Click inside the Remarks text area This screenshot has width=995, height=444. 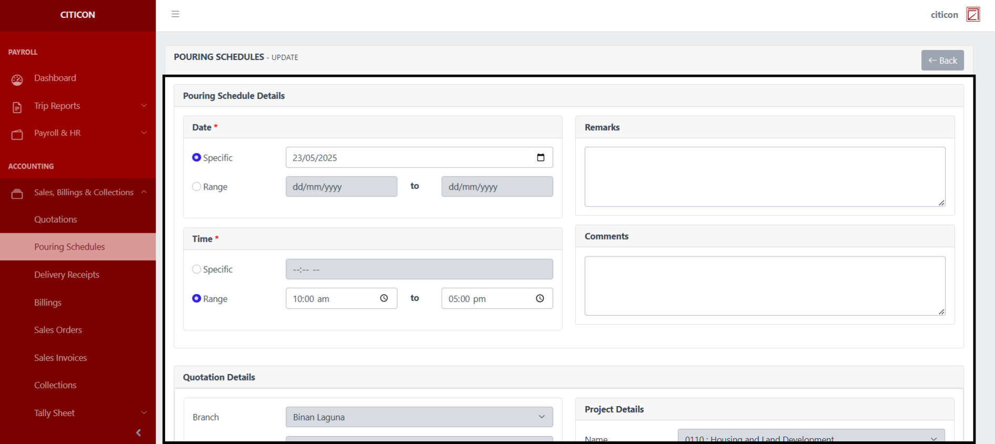pyautogui.click(x=764, y=177)
